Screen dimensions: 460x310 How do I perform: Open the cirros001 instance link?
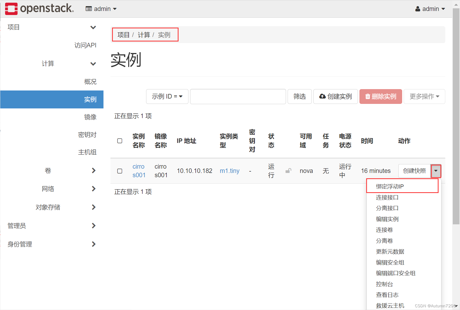(x=139, y=171)
